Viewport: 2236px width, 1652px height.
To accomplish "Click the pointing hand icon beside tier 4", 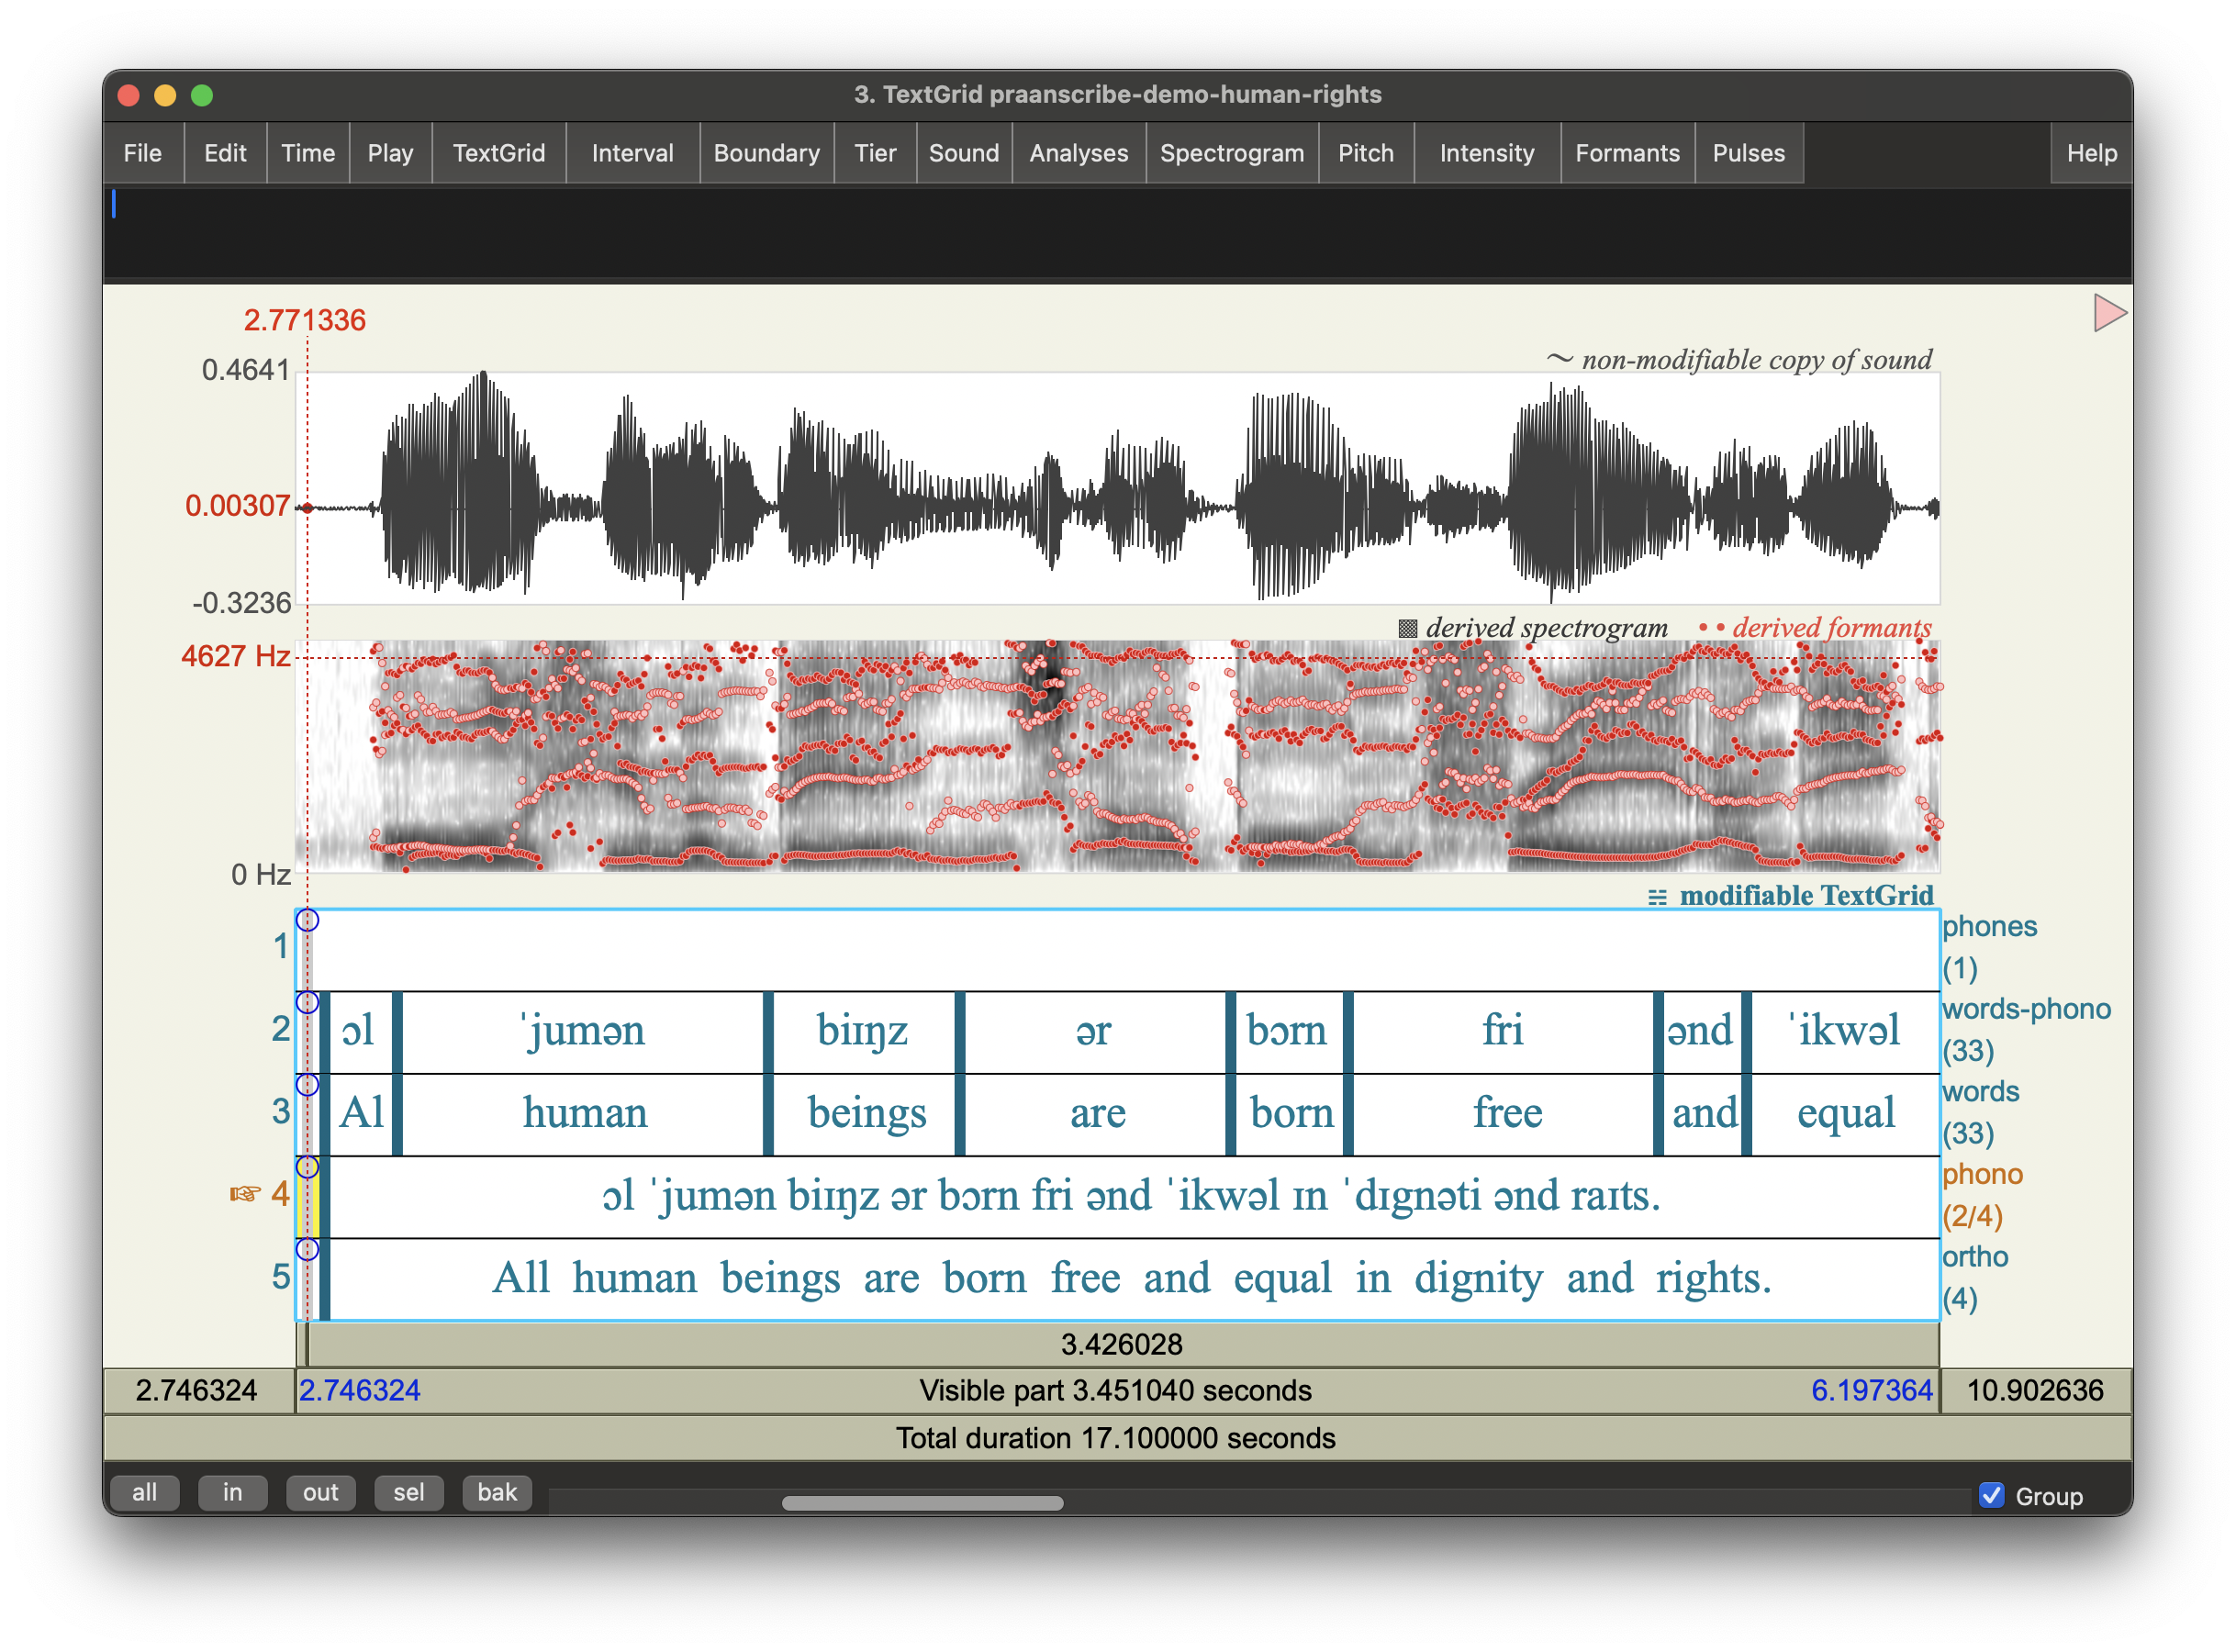I will [244, 1194].
